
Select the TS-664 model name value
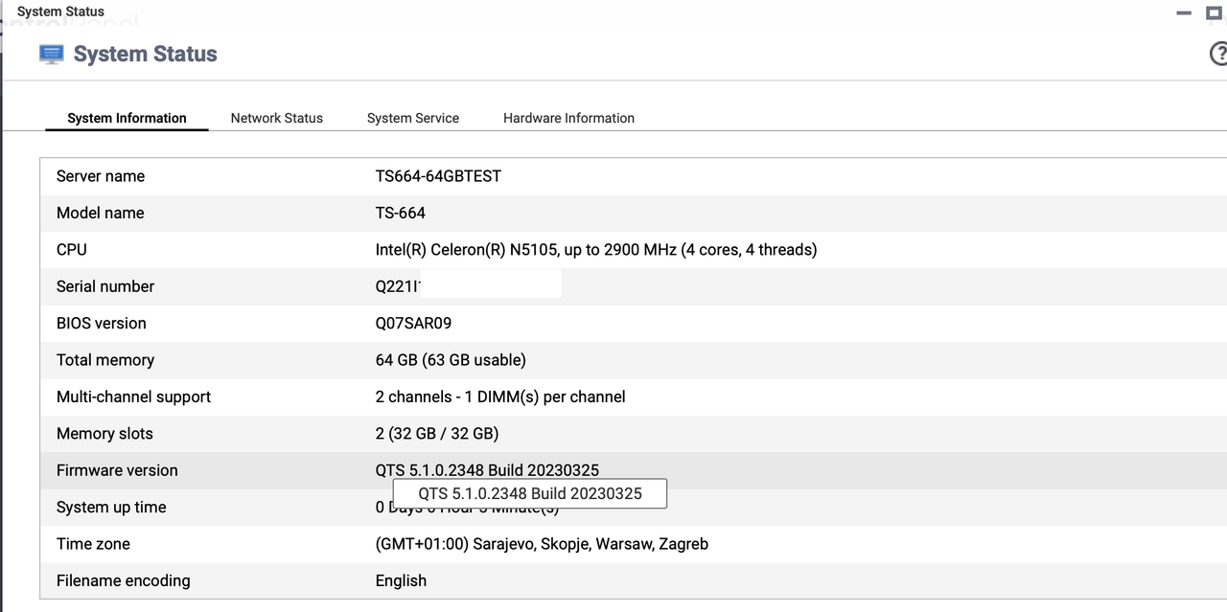coord(400,213)
